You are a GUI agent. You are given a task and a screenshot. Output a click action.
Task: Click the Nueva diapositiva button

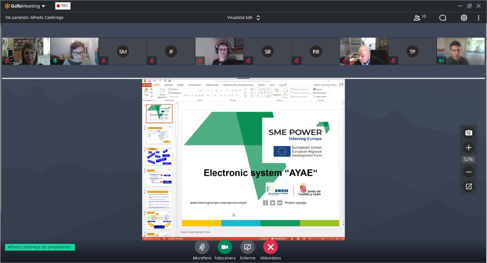(163, 93)
